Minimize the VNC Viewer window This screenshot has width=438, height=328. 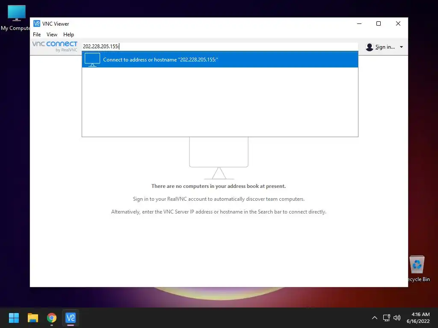coord(359,24)
